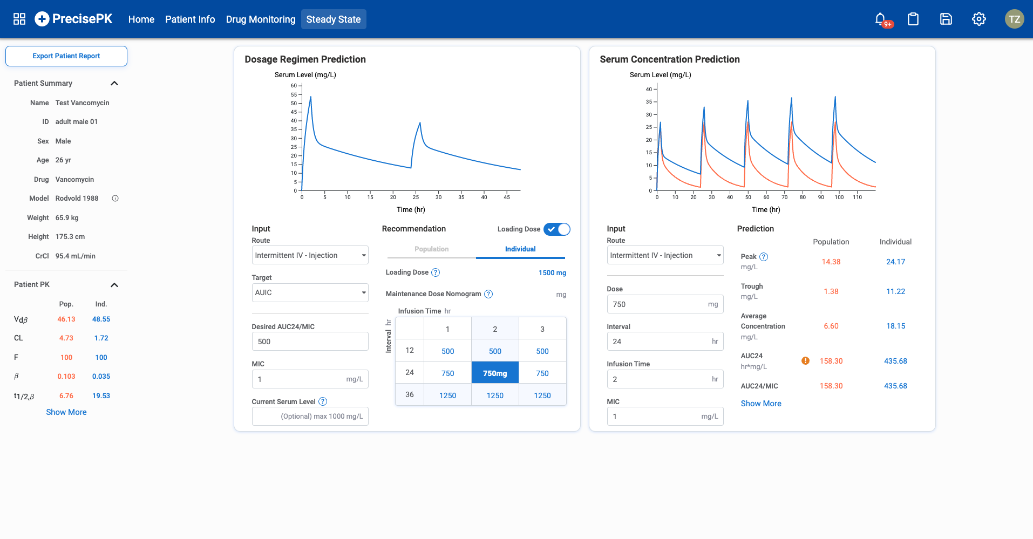Screen dimensions: 1033x539
Task: Click the individual CL value 1.72
Action: (101, 338)
